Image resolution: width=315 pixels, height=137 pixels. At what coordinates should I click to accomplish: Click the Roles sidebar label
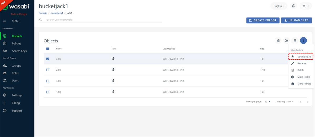[15, 73]
